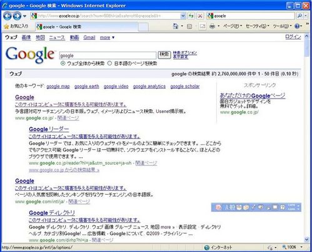Click the RSS feeds icon

click(189, 26)
